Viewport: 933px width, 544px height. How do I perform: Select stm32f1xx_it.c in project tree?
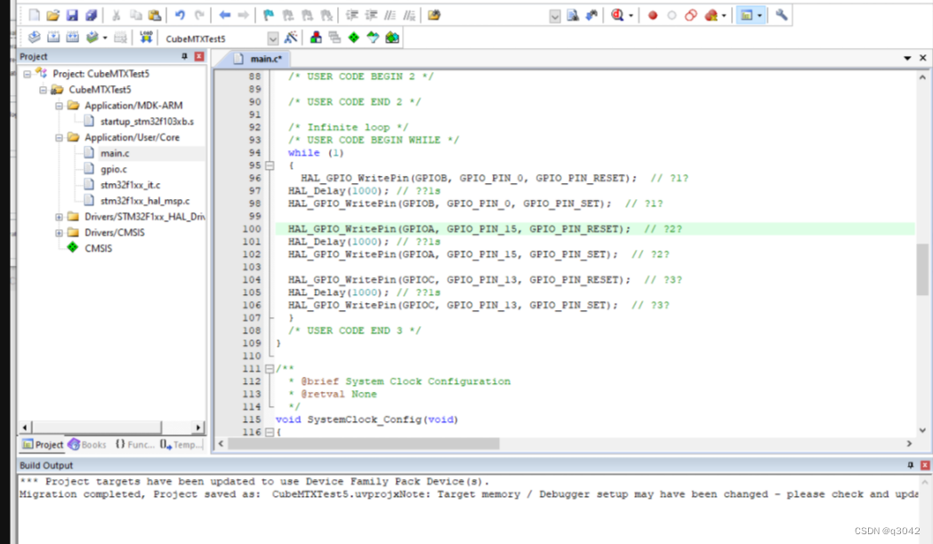(131, 186)
